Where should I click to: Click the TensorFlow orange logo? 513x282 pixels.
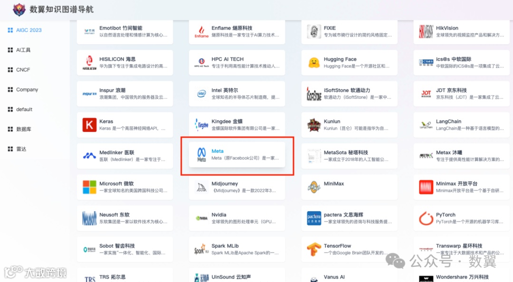[314, 250]
